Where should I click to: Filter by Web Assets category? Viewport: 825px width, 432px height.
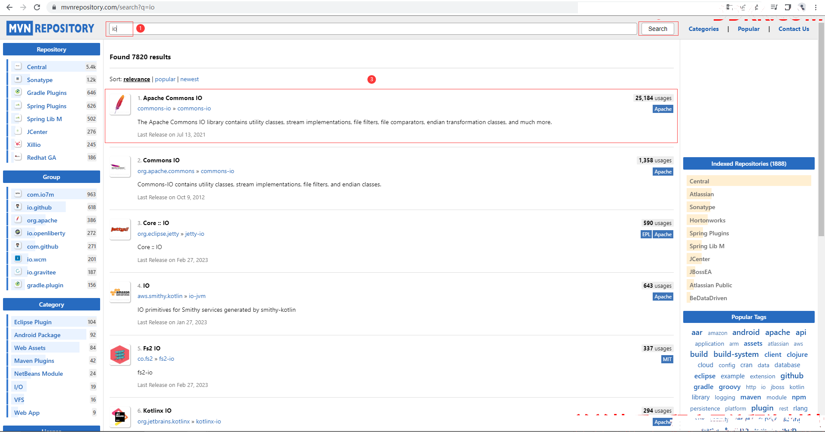point(30,347)
